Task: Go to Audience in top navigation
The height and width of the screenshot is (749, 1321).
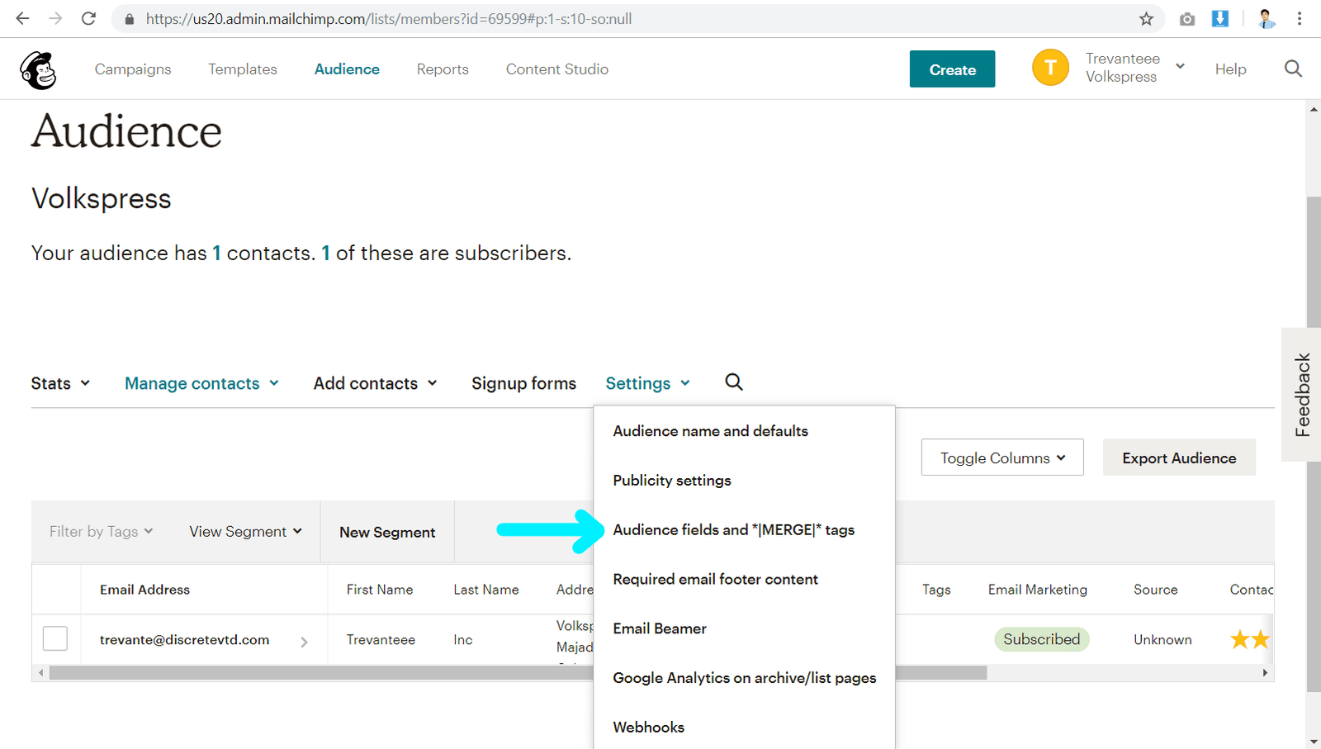Action: (347, 69)
